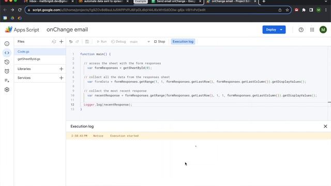
Task: Open the Triggers alarm clock icon
Action: click(x=7, y=71)
